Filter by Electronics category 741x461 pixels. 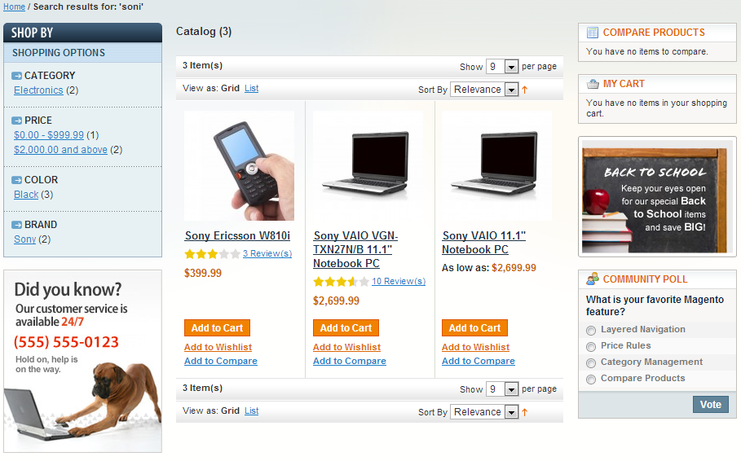[x=38, y=90]
